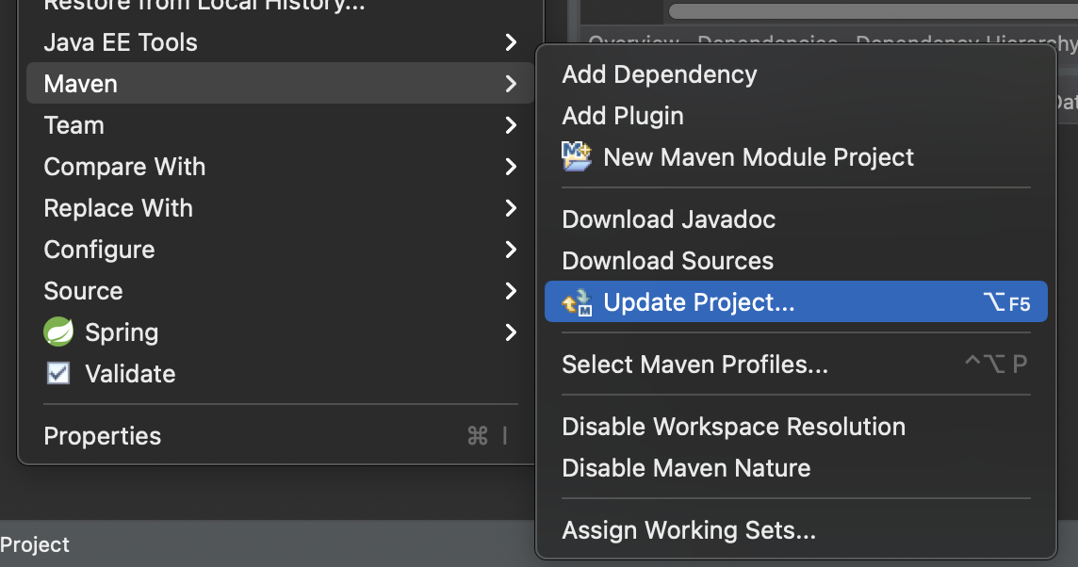The width and height of the screenshot is (1078, 567).
Task: Click the green Spring leaf icon
Action: (58, 332)
